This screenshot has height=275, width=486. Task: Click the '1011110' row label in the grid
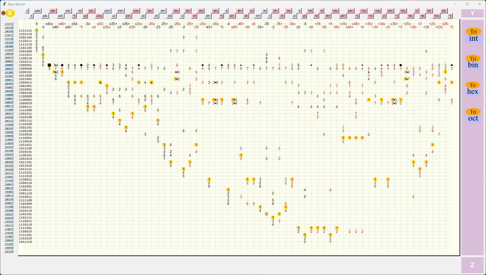[x=25, y=242]
